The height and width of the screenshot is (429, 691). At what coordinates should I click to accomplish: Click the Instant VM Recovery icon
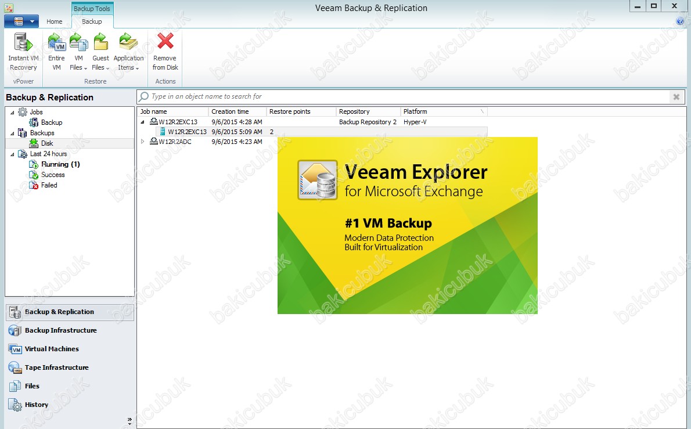(x=23, y=42)
